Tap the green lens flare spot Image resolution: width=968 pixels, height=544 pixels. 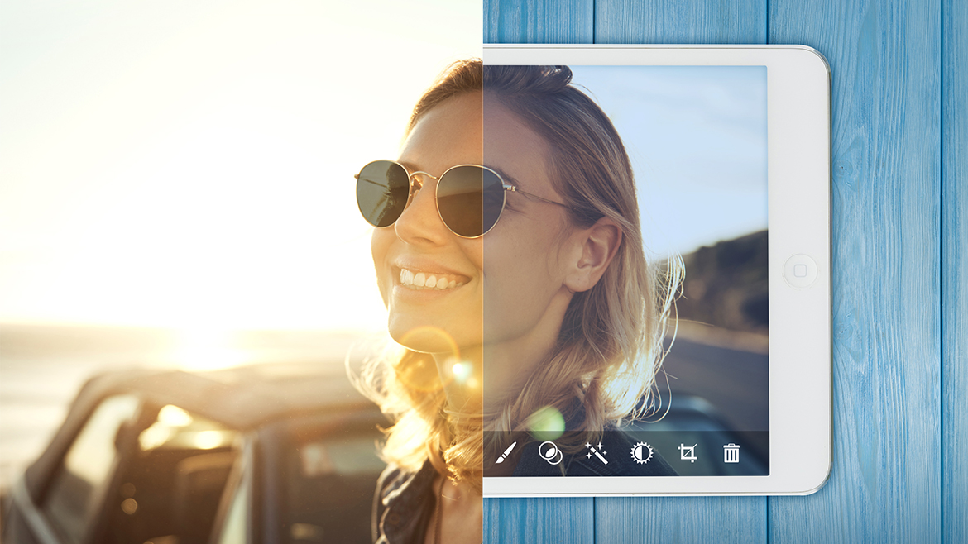546,422
